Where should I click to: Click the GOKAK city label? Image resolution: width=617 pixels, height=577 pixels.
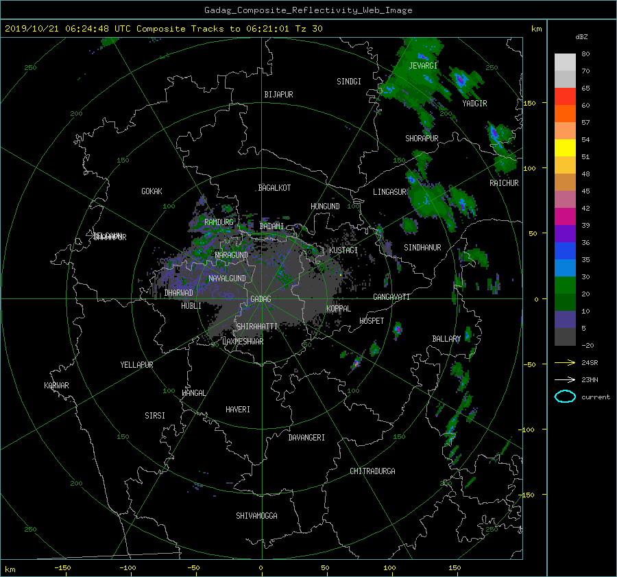(x=152, y=191)
